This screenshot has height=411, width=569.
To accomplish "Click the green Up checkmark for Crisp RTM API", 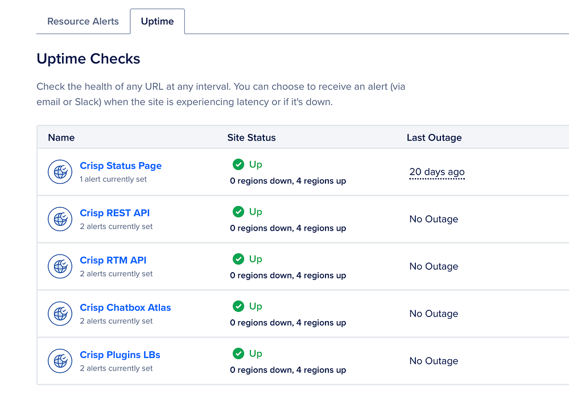I will point(238,259).
